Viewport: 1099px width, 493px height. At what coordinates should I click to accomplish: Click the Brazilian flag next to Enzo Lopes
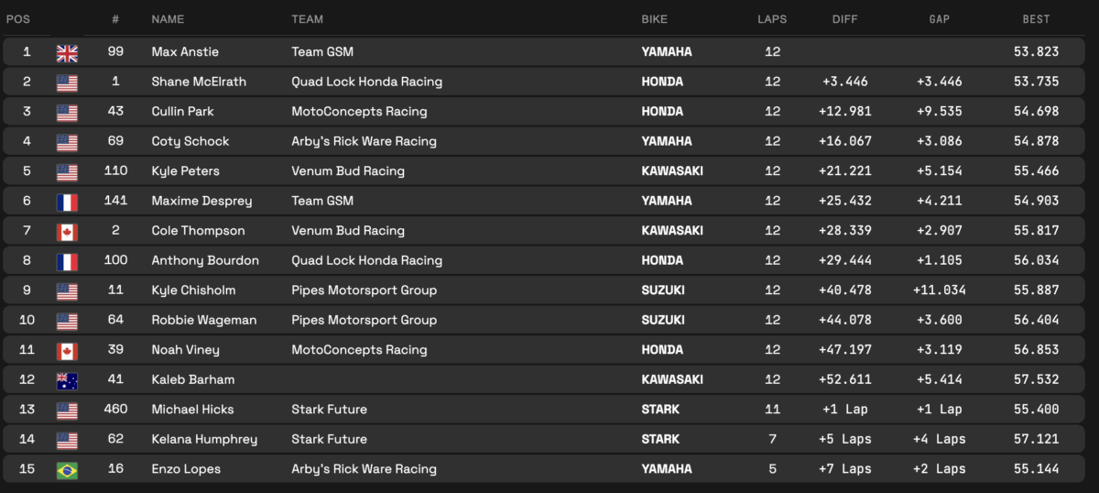[67, 469]
